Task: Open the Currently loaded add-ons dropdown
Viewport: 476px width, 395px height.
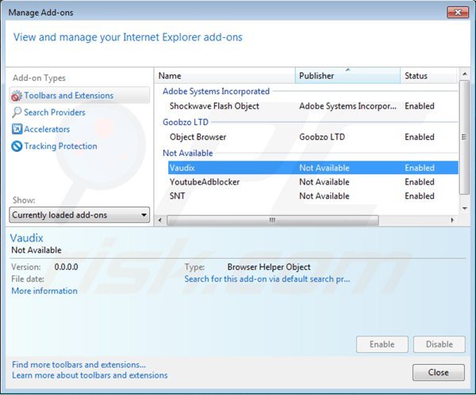Action: tap(79, 215)
